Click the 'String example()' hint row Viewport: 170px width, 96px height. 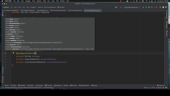coord(49,38)
